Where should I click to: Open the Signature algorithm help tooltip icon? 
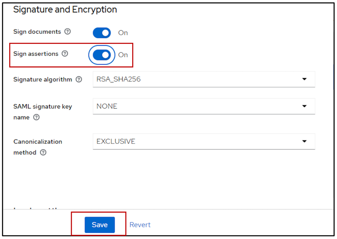(79, 79)
